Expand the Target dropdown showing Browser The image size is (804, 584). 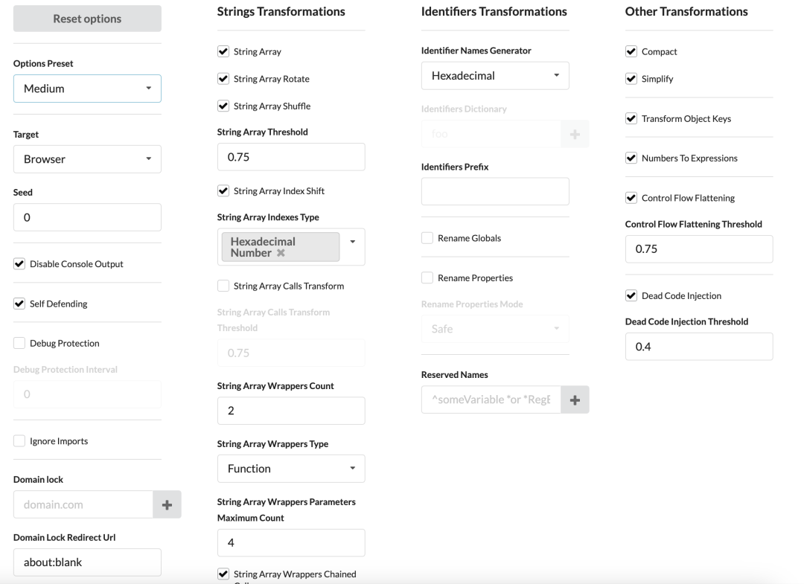(87, 159)
